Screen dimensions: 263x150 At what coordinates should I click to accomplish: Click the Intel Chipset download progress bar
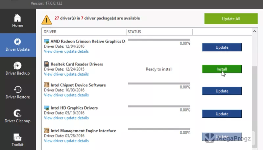tap(159, 84)
